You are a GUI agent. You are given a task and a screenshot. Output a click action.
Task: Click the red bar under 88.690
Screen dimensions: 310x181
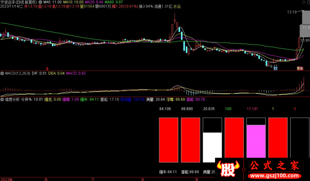click(x=190, y=140)
